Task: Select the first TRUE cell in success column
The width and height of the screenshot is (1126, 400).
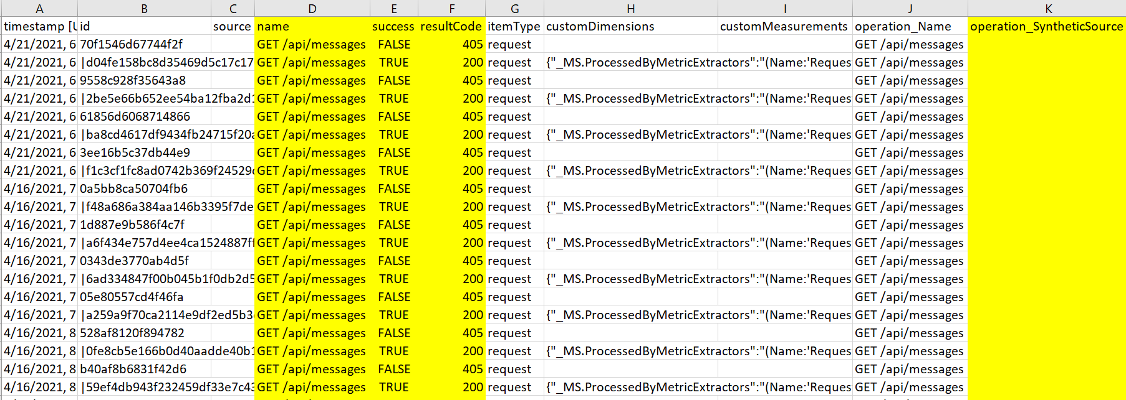Action: [x=393, y=62]
